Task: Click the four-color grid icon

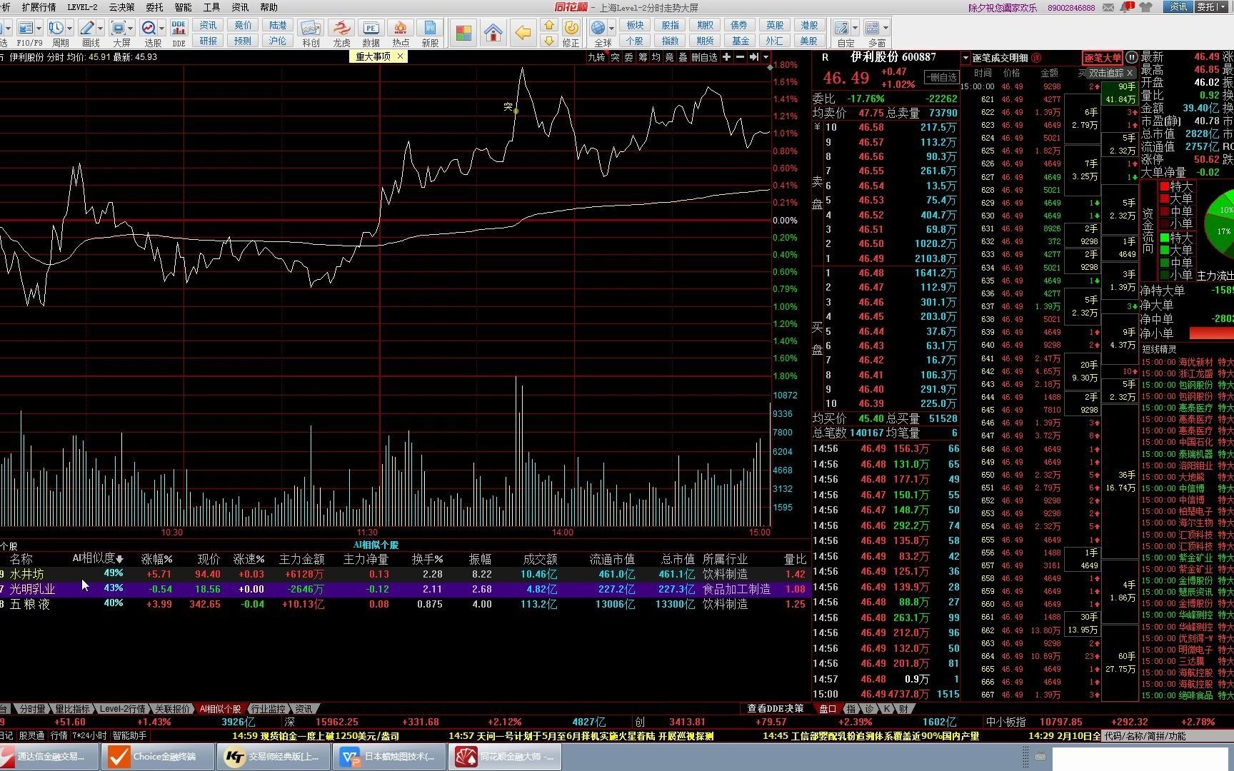Action: click(463, 33)
